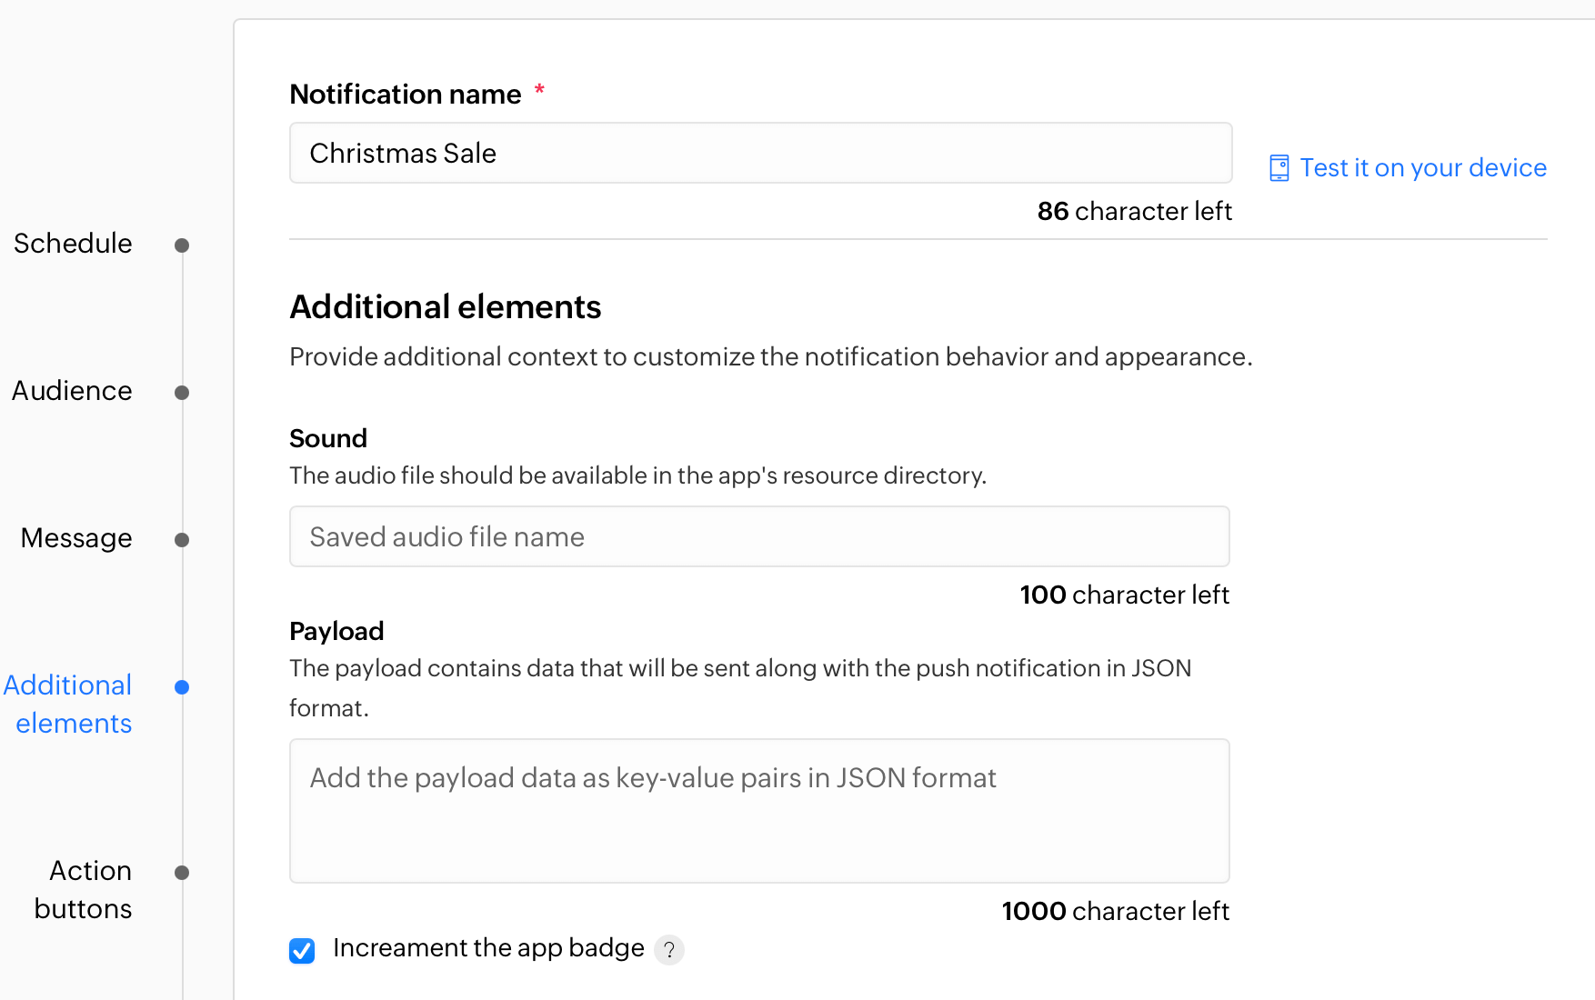Click the Increament the app badge label
Screen dimensions: 1595x1000
(488, 948)
